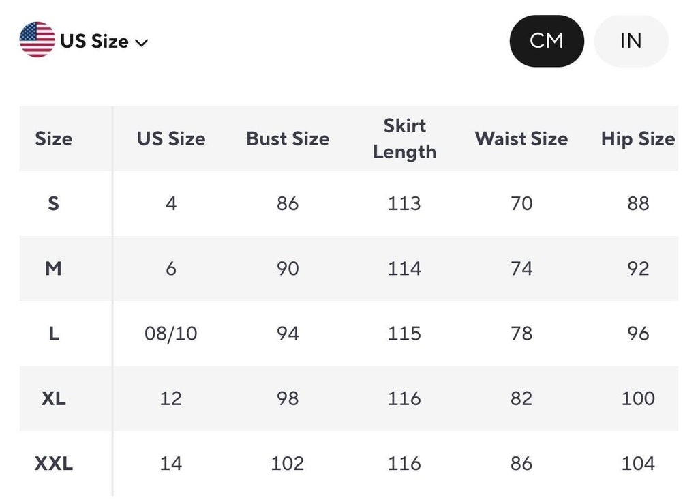Screen dimensions: 698x502
Task: Click the 100 hip size cell
Action: [638, 398]
